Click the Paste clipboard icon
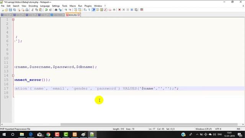245x138 pixels. click(x=41, y=10)
